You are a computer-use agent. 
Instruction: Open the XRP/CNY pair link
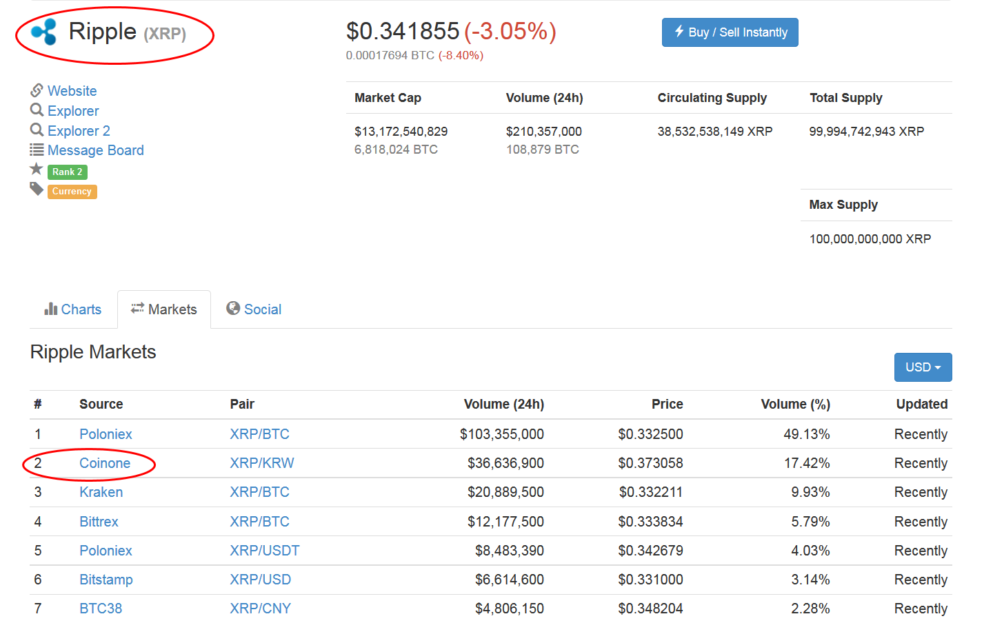click(x=261, y=609)
